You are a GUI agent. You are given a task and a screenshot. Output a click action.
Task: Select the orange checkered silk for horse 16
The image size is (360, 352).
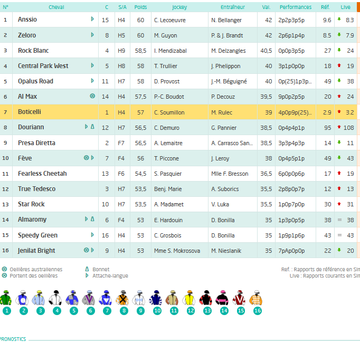[x=257, y=298]
